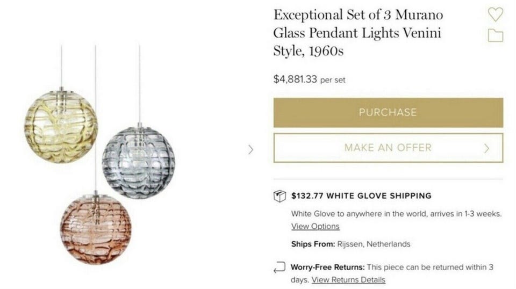Image resolution: width=516 pixels, height=289 pixels.
Task: Click the 'per set' price label
Action: (x=333, y=80)
